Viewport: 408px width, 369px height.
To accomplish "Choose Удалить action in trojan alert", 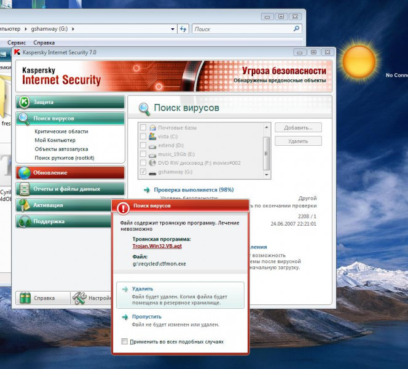I will click(180, 295).
